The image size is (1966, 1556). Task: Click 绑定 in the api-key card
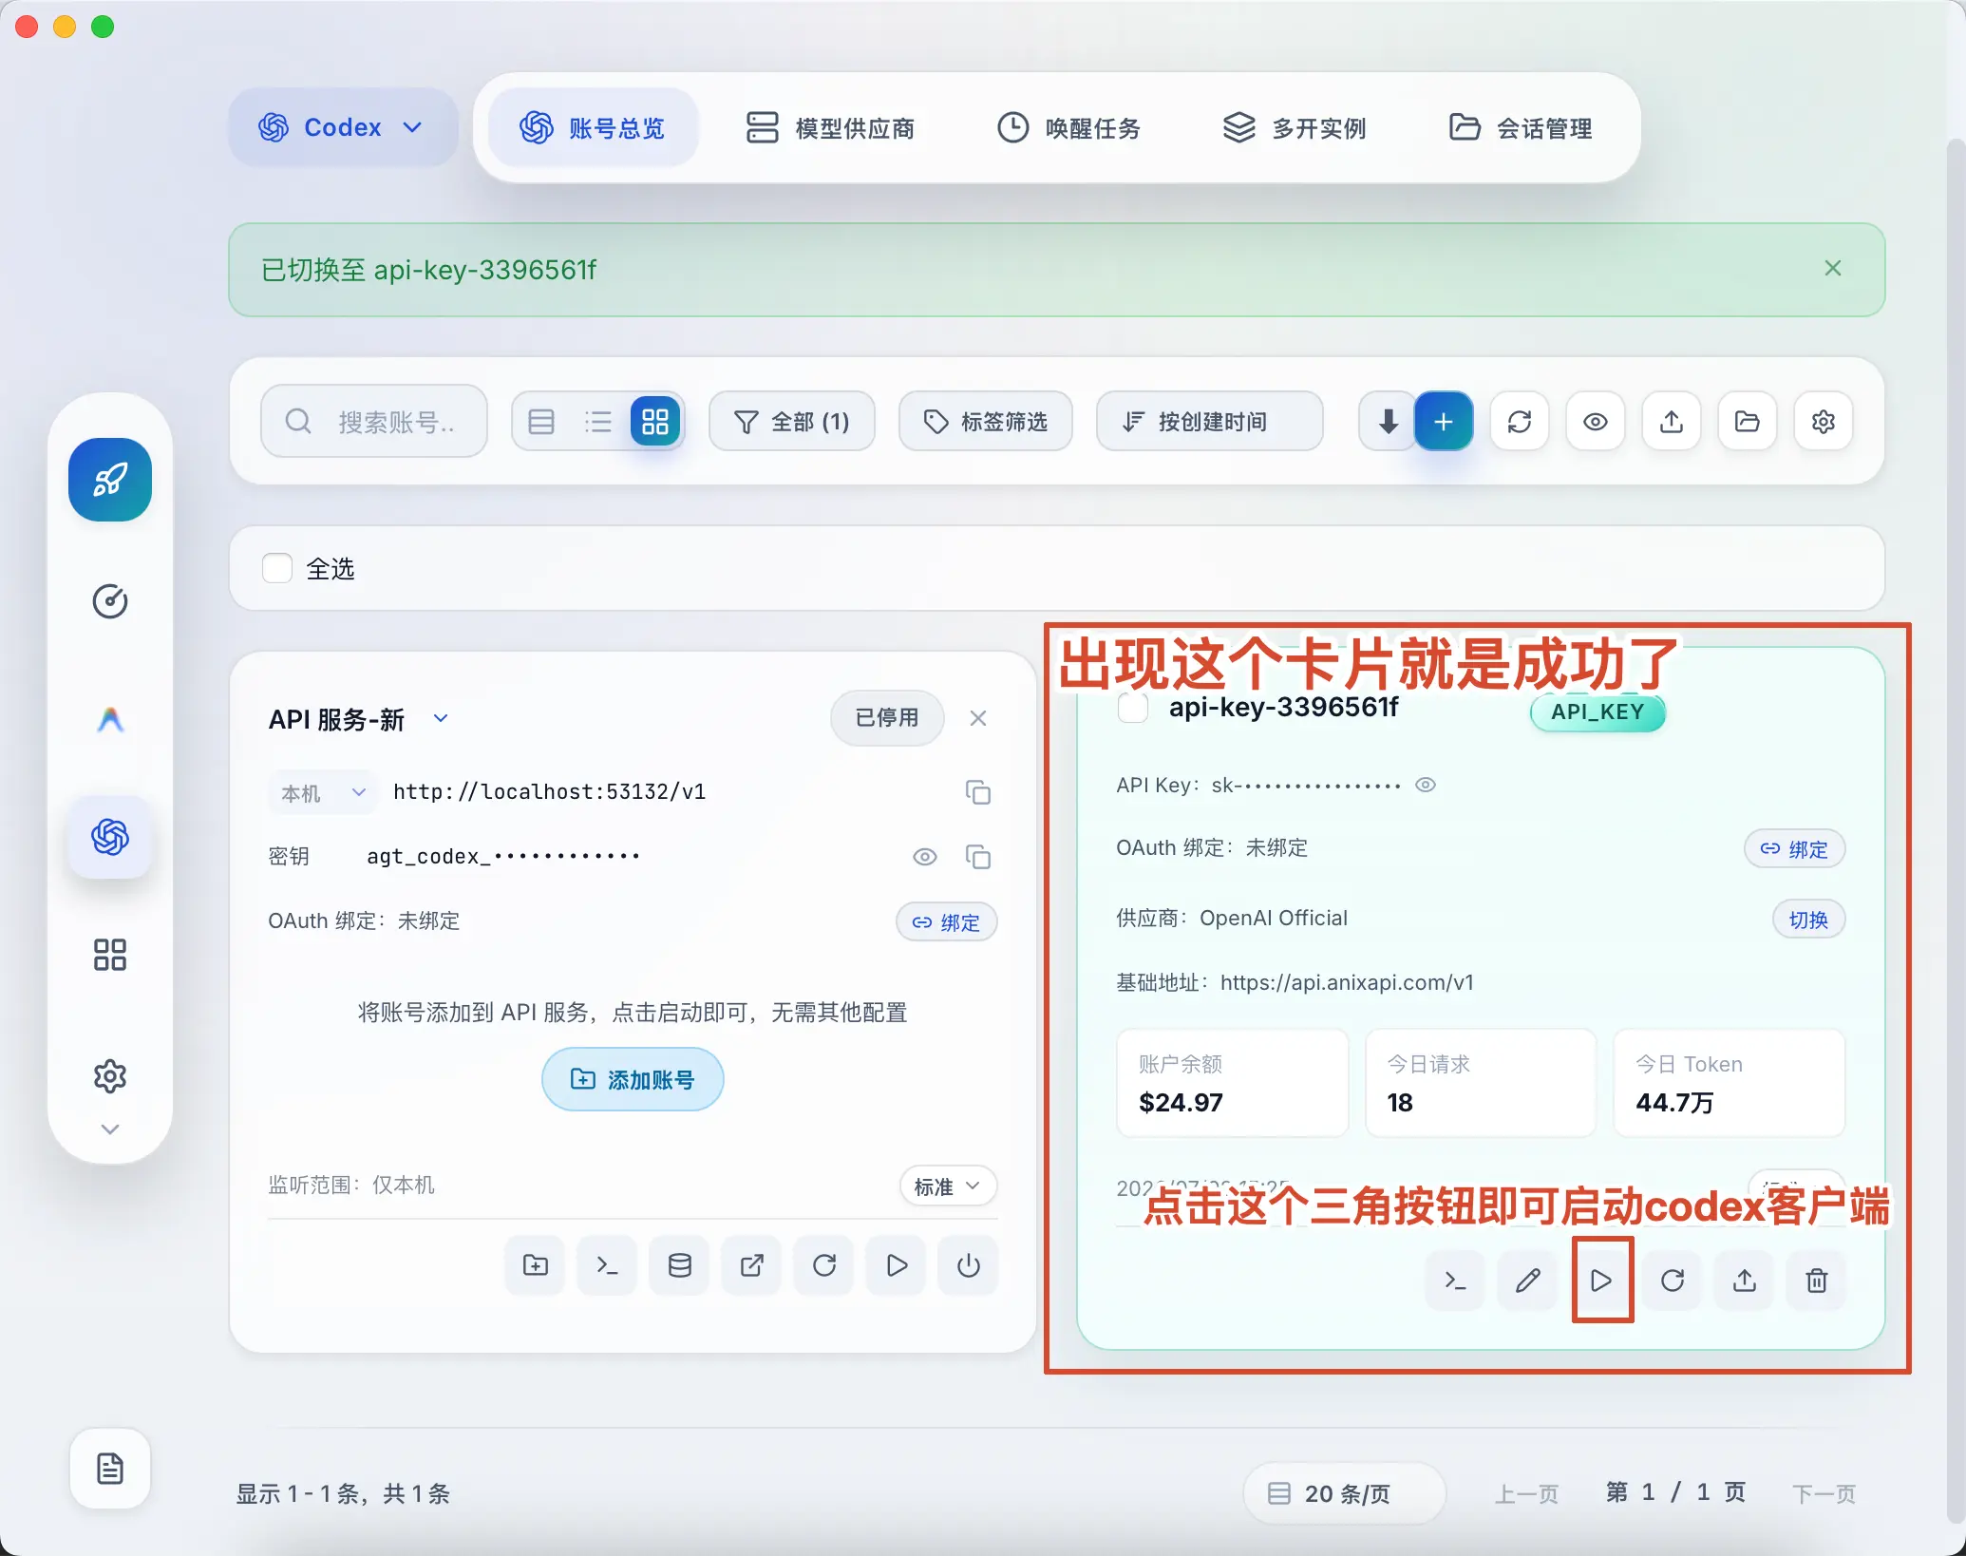tap(1794, 848)
